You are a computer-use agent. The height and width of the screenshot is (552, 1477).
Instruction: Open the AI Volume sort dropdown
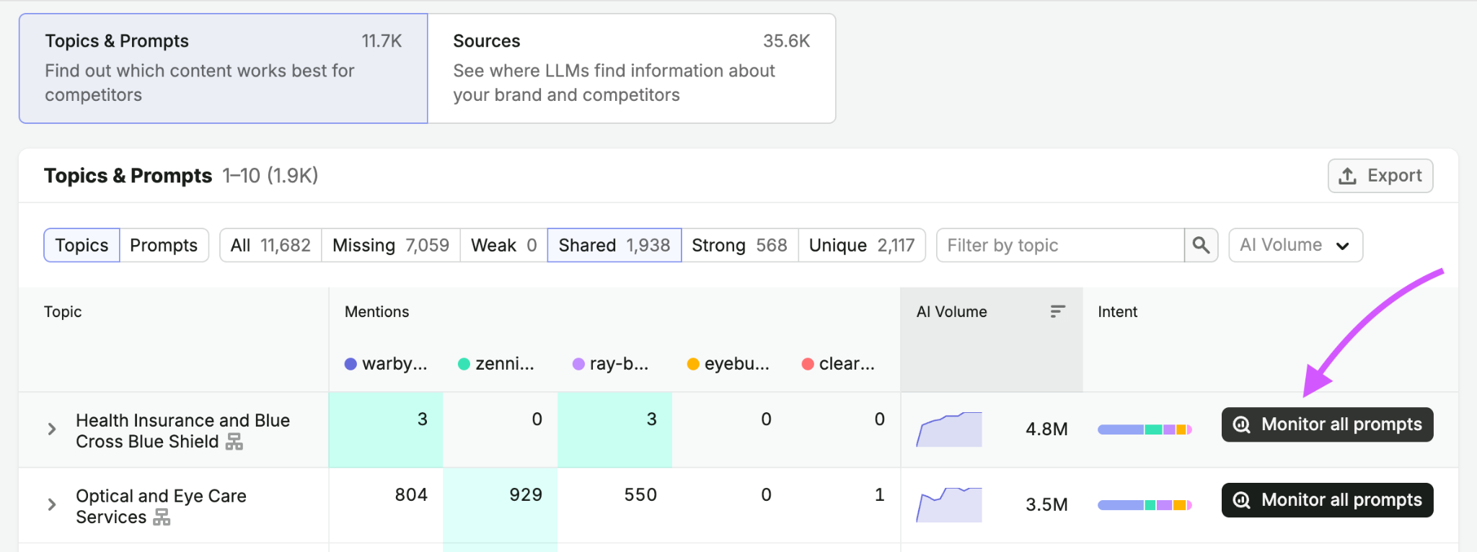(x=1295, y=245)
